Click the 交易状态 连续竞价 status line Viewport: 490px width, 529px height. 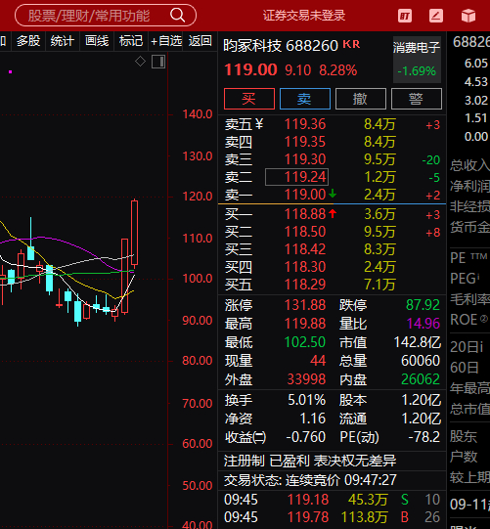(310, 480)
